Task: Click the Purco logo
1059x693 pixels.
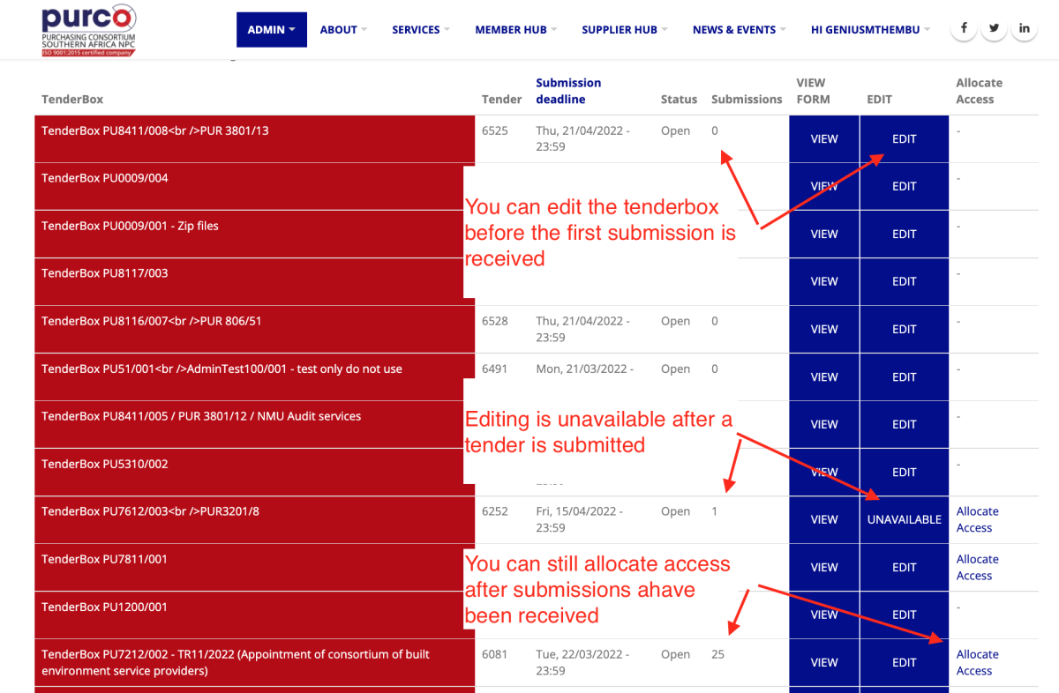Action: [x=88, y=30]
